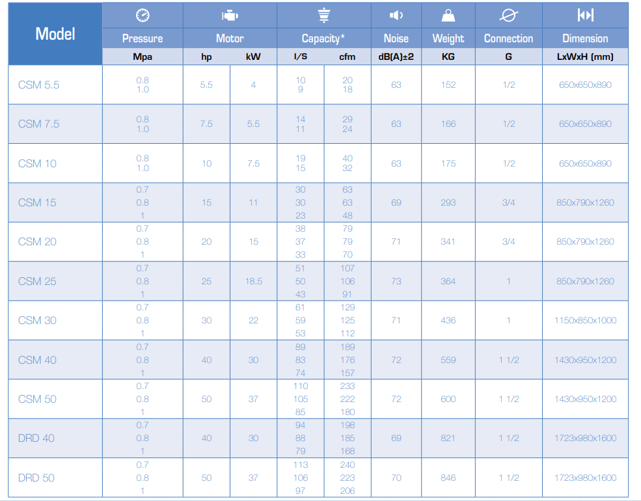
Task: Click the capacity funnel icon
Action: tap(324, 15)
